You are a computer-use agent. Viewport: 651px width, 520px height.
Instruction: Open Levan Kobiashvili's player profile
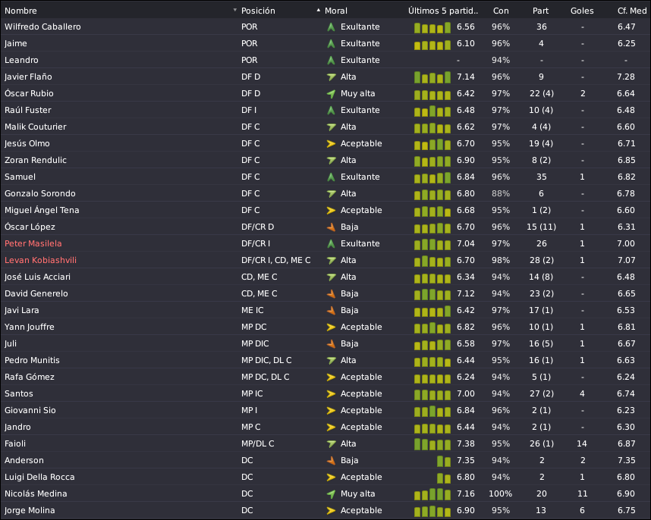(41, 260)
